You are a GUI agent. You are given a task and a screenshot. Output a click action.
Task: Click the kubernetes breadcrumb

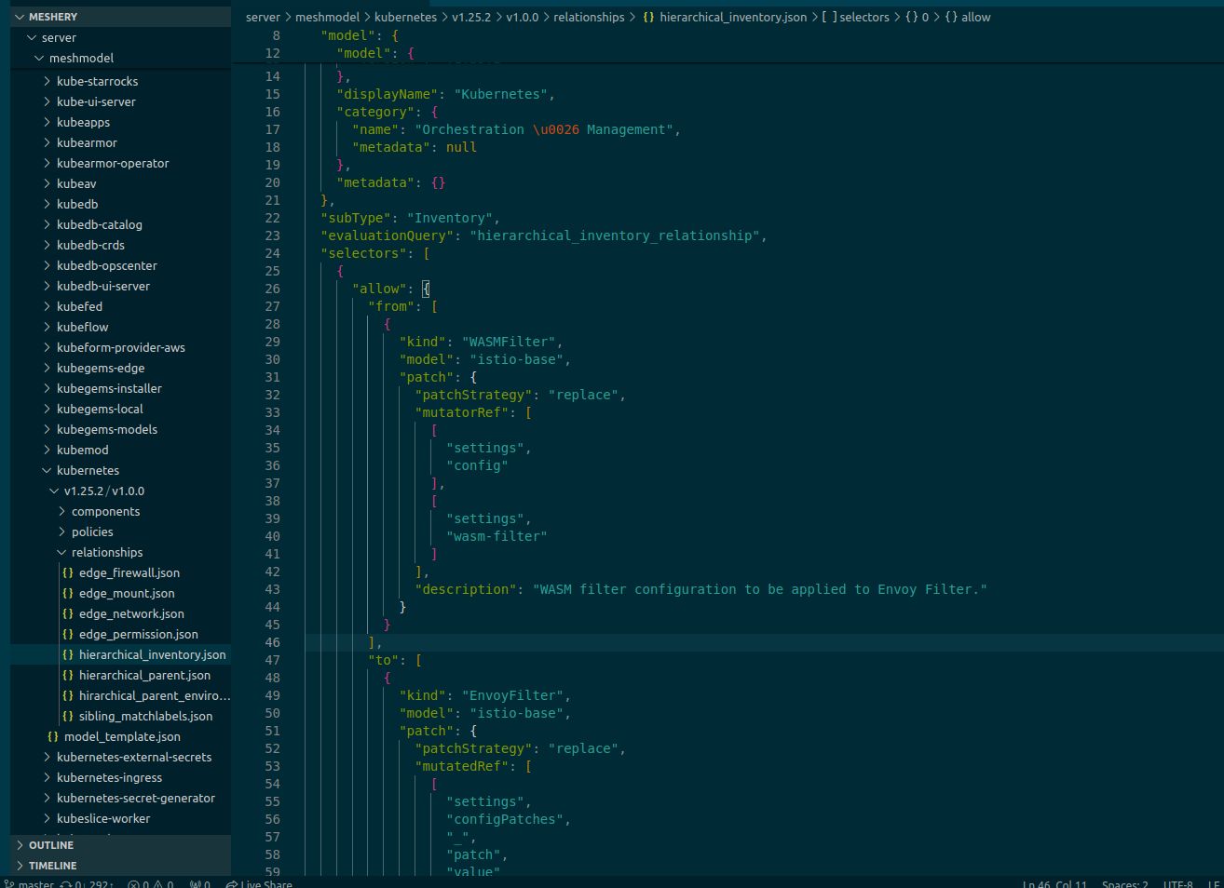[x=405, y=17]
